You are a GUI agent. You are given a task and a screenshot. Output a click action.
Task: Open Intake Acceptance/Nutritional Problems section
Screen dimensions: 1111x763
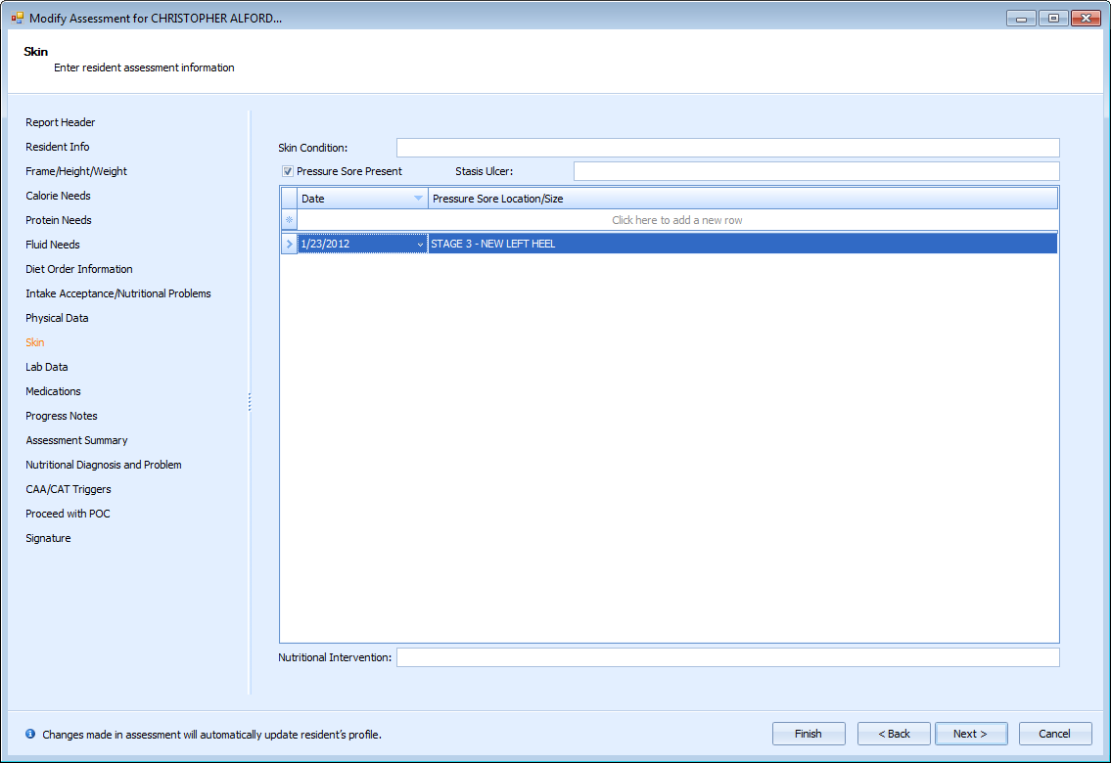(x=118, y=293)
